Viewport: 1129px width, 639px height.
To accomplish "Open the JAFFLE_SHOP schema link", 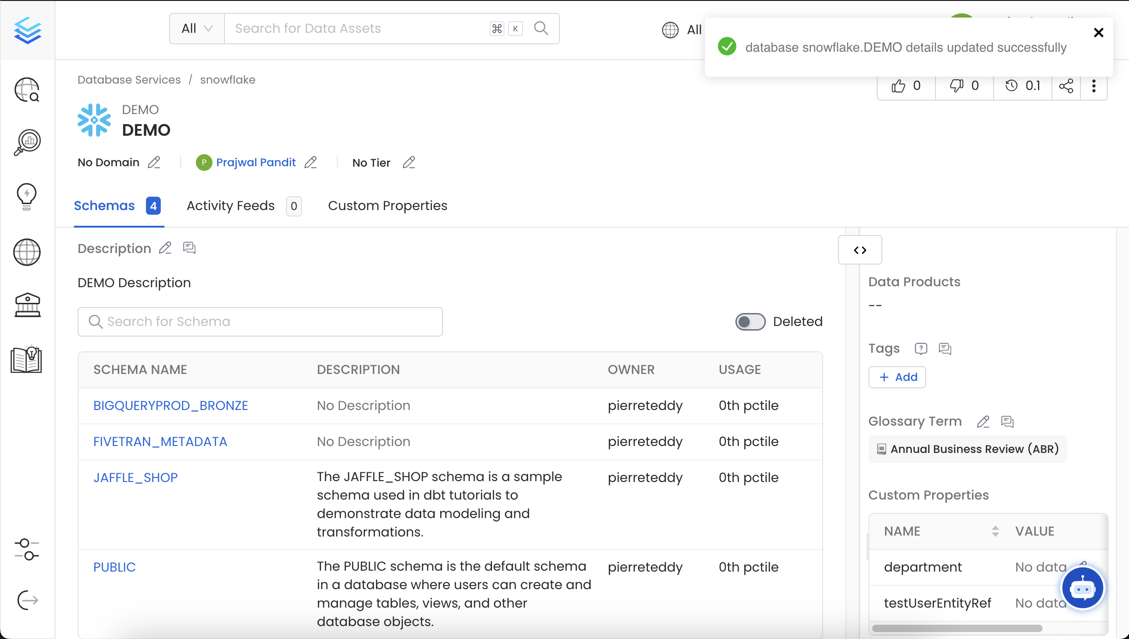I will (x=135, y=477).
